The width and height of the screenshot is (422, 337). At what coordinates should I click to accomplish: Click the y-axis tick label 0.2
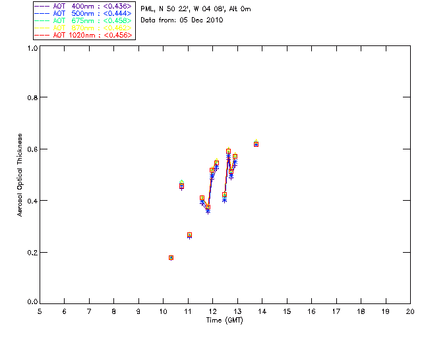click(32, 253)
